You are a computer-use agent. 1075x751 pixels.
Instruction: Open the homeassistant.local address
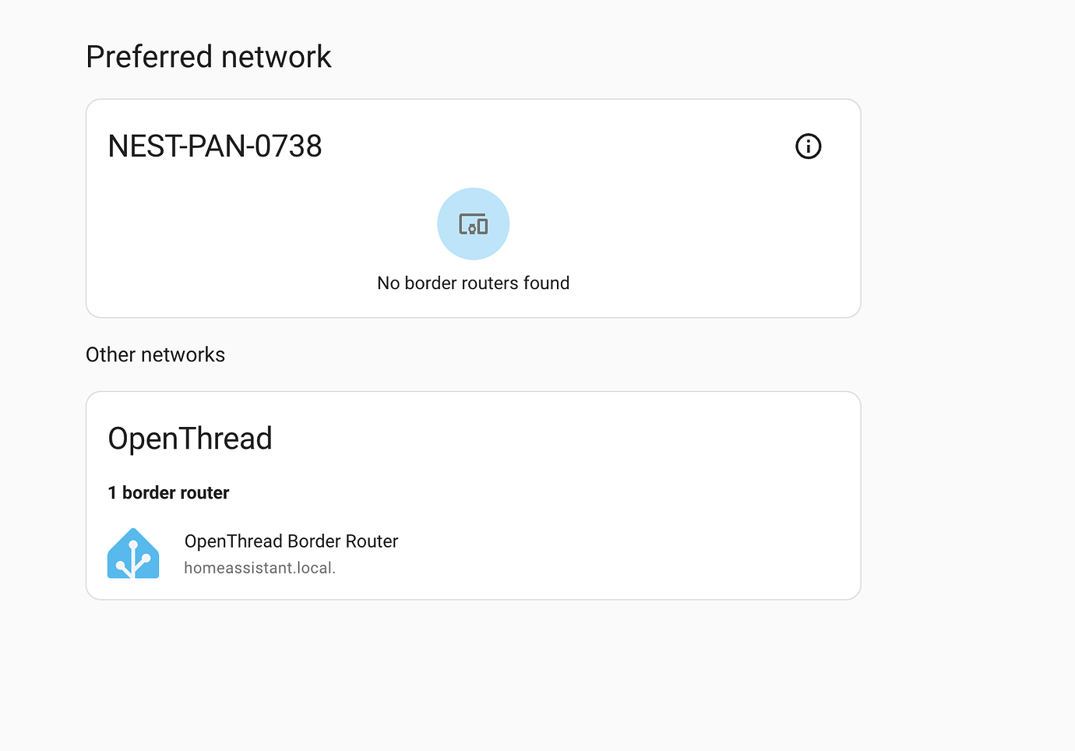pos(260,567)
